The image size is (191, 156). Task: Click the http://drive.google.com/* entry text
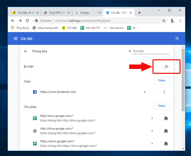(57, 129)
